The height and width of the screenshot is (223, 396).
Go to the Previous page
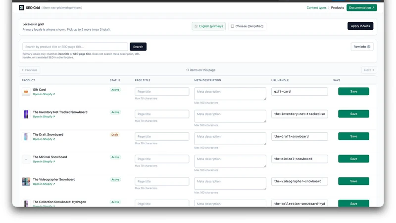point(30,70)
